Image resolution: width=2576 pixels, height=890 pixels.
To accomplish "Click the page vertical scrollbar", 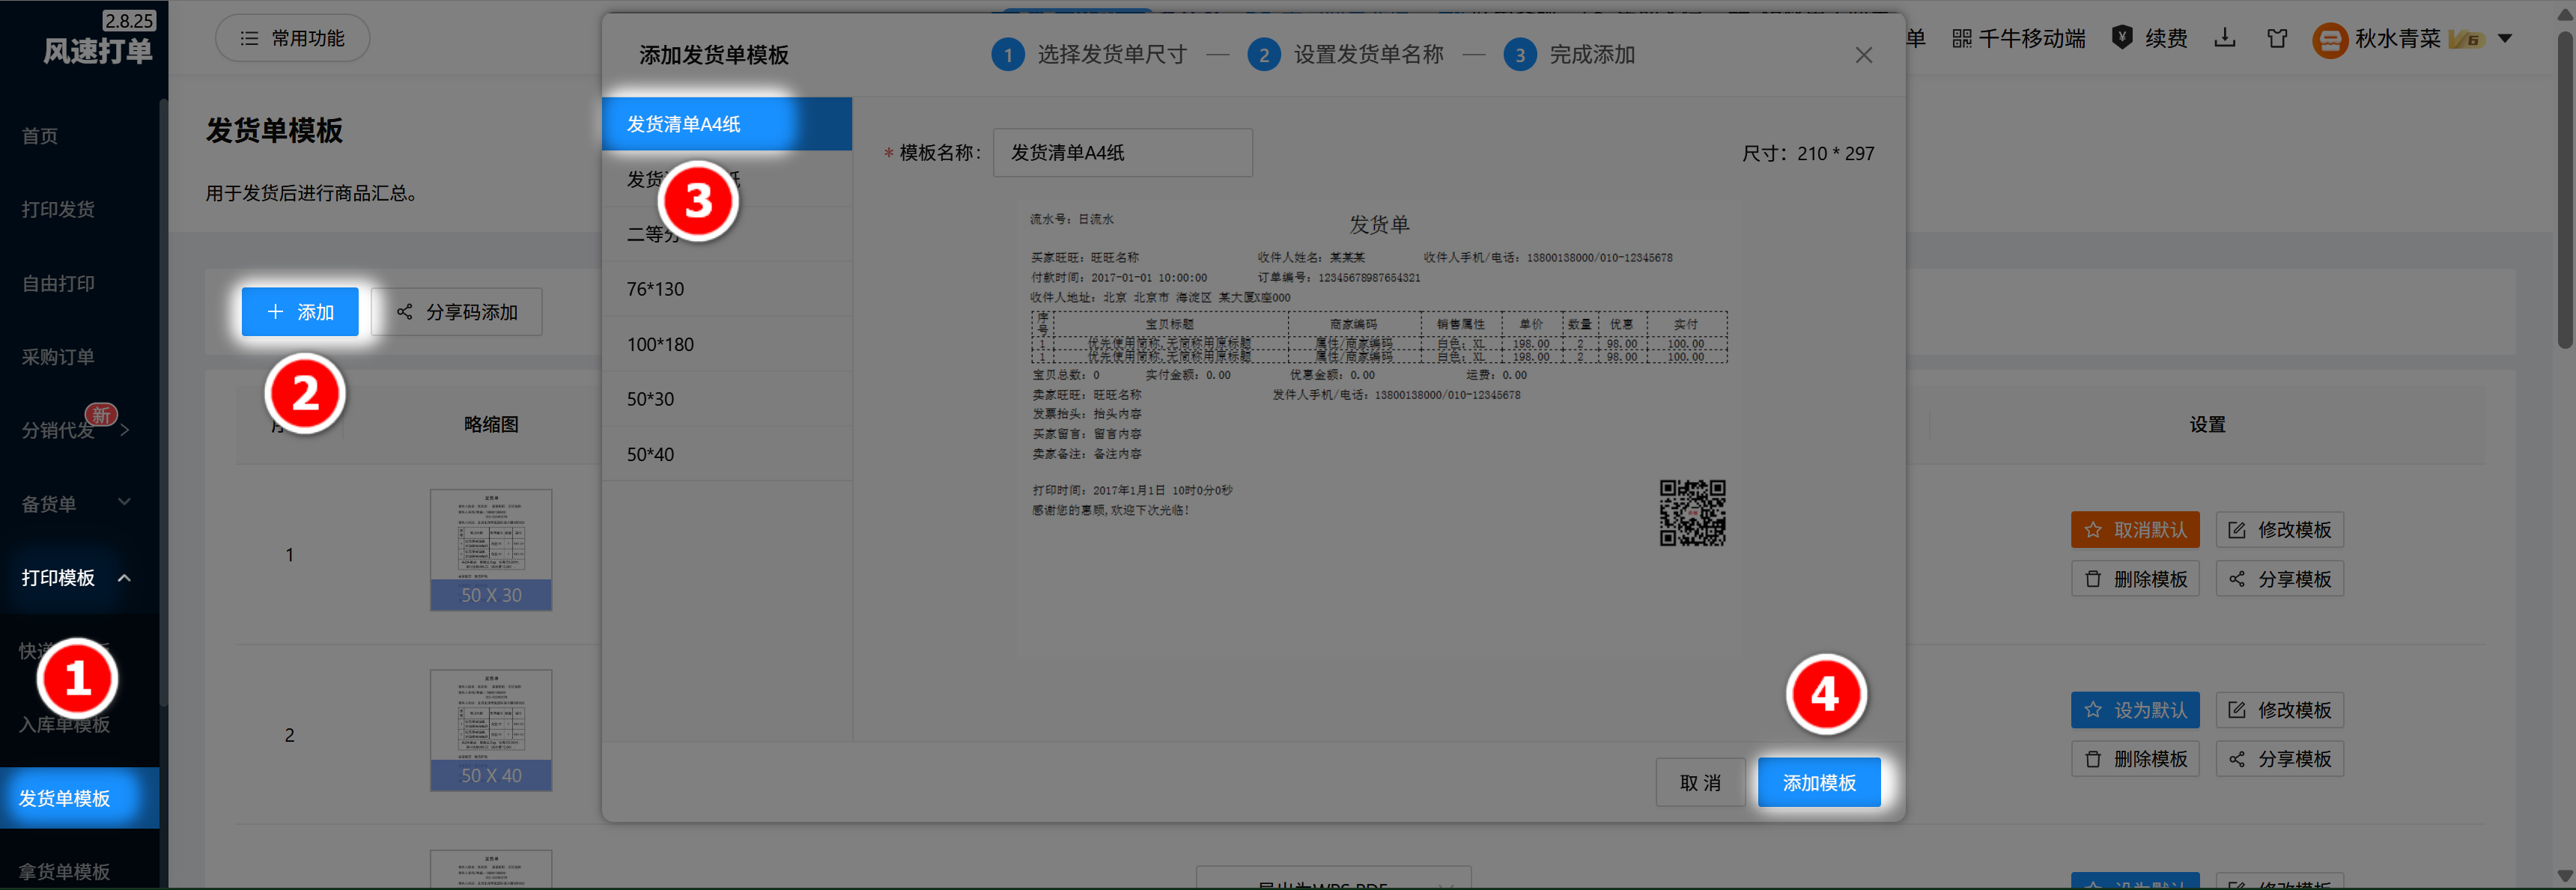I will [x=2564, y=190].
